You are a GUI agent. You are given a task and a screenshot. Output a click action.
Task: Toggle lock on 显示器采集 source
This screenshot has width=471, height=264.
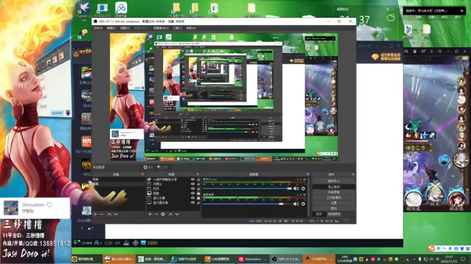198,202
